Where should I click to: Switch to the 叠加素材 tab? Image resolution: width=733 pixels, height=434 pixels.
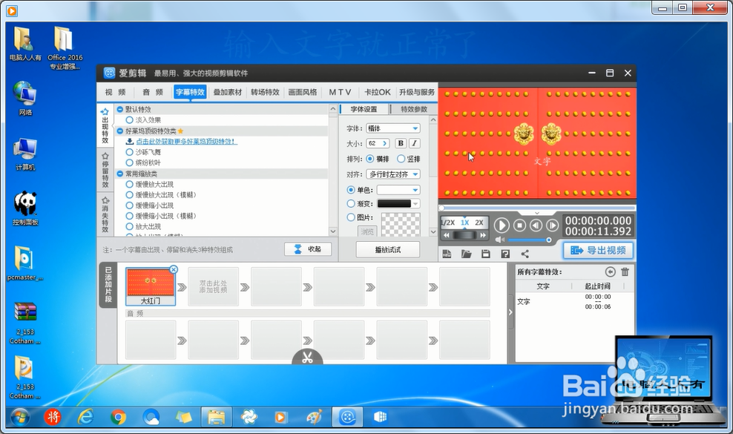228,92
